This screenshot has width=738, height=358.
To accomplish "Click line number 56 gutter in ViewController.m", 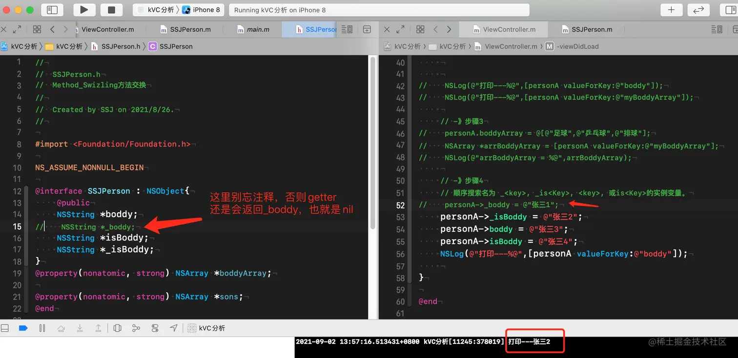I will tap(400, 254).
